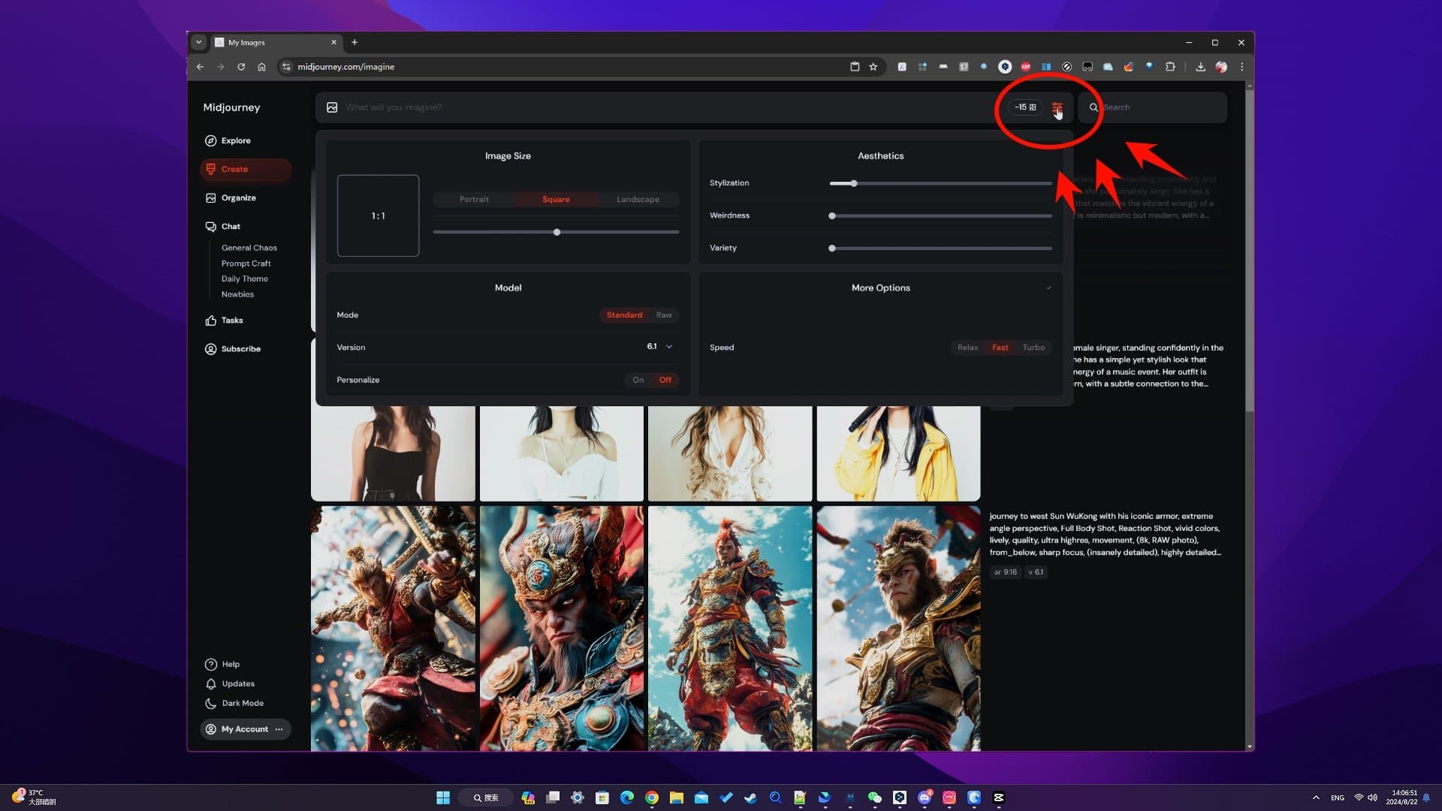The width and height of the screenshot is (1442, 811).
Task: Select the Portrait image size tab
Action: [x=474, y=200]
